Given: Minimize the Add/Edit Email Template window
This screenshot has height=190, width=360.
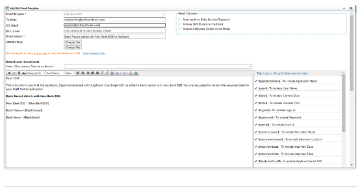Looking at the screenshot, I should pos(344,8).
